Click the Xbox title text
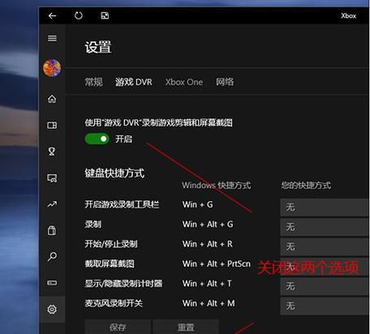This screenshot has height=334, width=370. (x=348, y=15)
